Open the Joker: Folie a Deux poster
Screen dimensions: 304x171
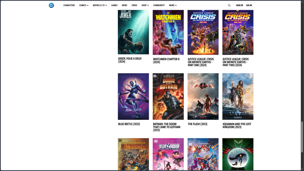133,32
